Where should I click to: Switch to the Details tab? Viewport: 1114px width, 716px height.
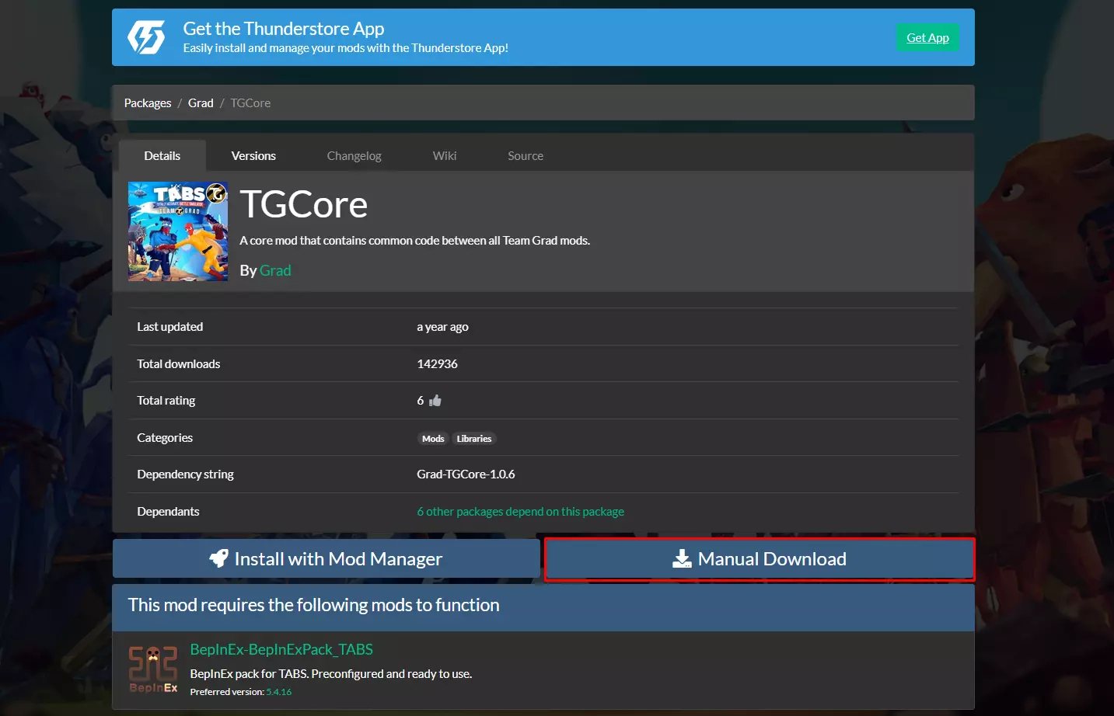pyautogui.click(x=162, y=156)
